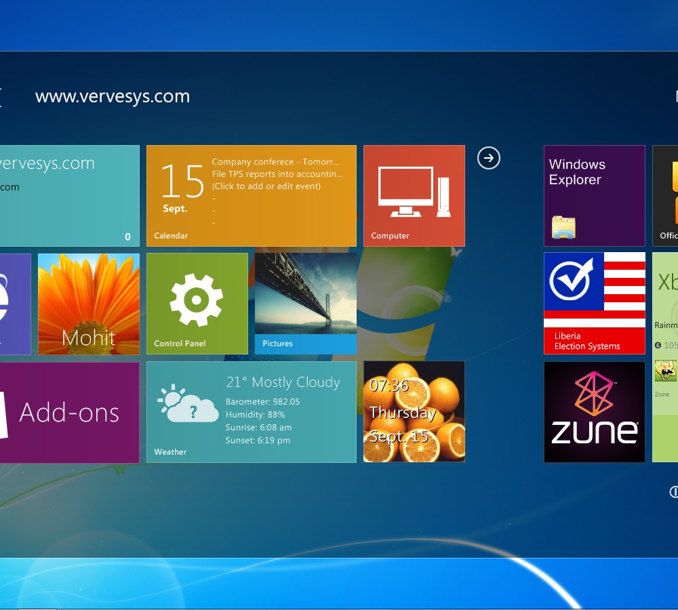Click the Zone avatar icon
Image resolution: width=678 pixels, height=610 pixels.
coord(665,371)
